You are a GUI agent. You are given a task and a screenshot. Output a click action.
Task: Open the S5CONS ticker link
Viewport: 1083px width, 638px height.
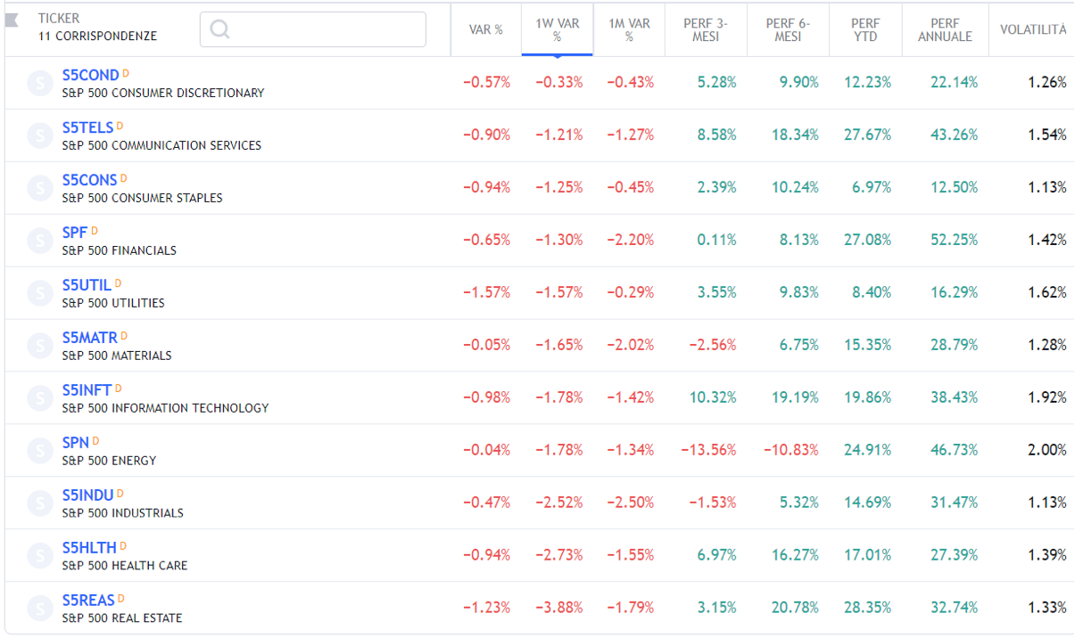89,180
